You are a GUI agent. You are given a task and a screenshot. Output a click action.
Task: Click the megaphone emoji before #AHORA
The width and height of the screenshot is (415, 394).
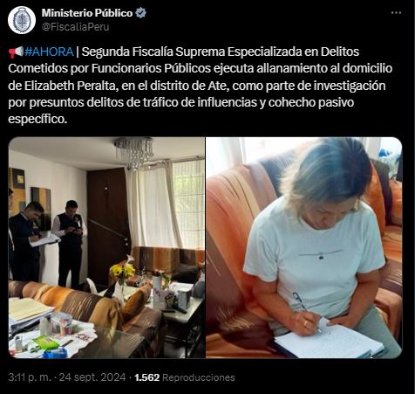16,52
